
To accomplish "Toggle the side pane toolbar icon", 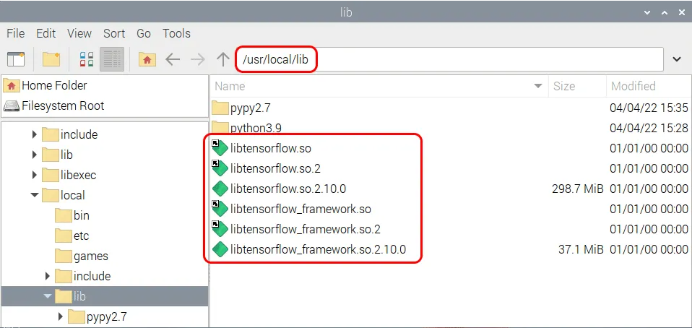I will pos(17,59).
